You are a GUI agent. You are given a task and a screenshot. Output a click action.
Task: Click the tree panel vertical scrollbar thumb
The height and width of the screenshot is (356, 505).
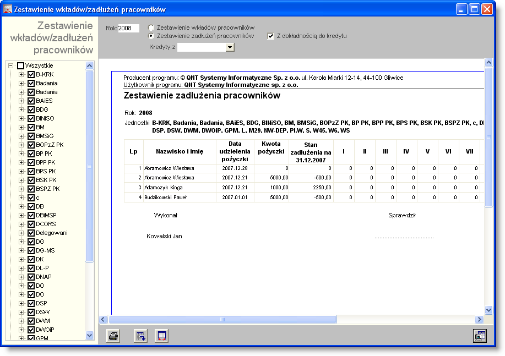click(90, 166)
